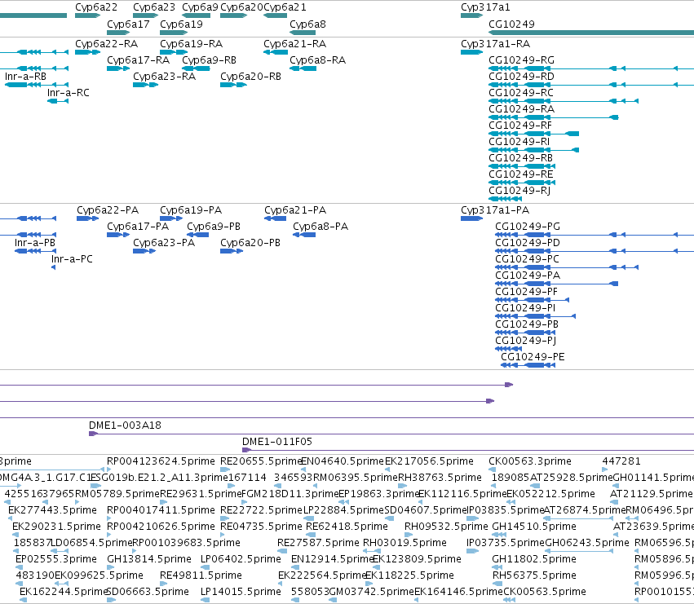This screenshot has height=604, width=694.
Task: Click the CG10249-RD transcript label
Action: [x=521, y=76]
